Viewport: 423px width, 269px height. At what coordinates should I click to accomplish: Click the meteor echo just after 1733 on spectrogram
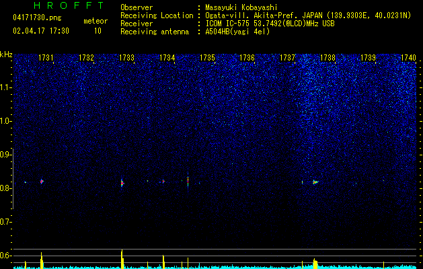point(122,183)
